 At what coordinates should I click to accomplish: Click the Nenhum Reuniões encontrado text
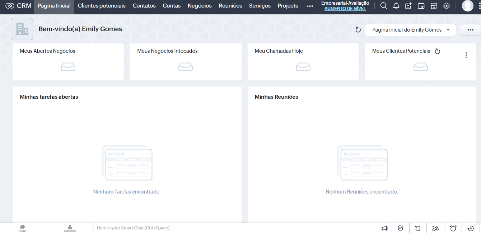362,192
